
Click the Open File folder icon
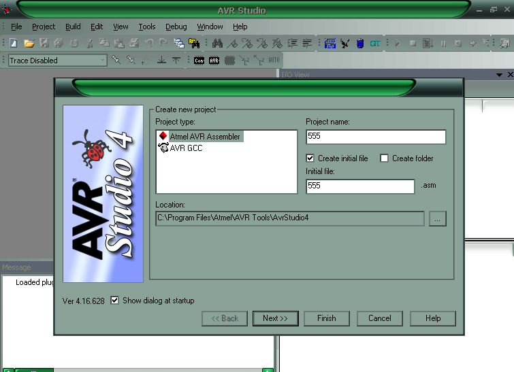tap(29, 43)
